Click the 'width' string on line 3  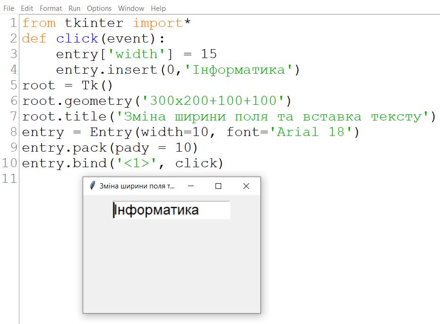click(x=137, y=54)
